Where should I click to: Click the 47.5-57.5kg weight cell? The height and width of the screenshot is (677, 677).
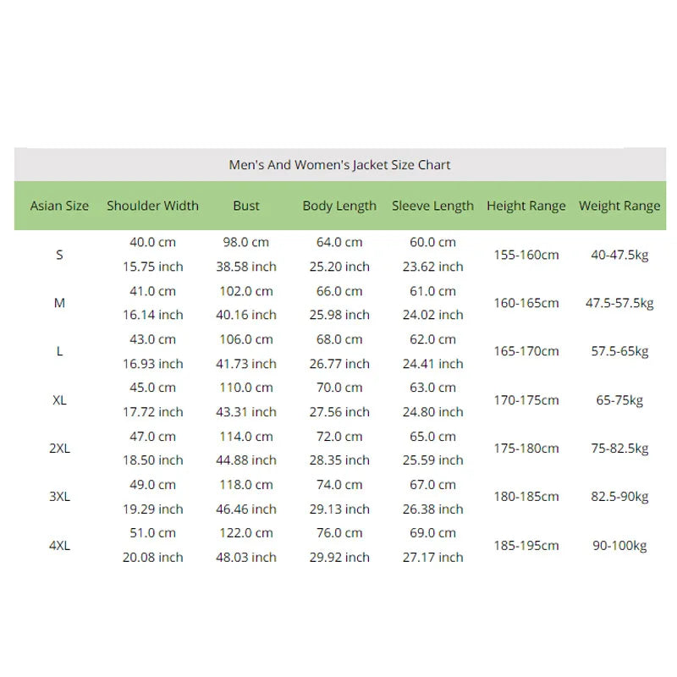(x=619, y=303)
